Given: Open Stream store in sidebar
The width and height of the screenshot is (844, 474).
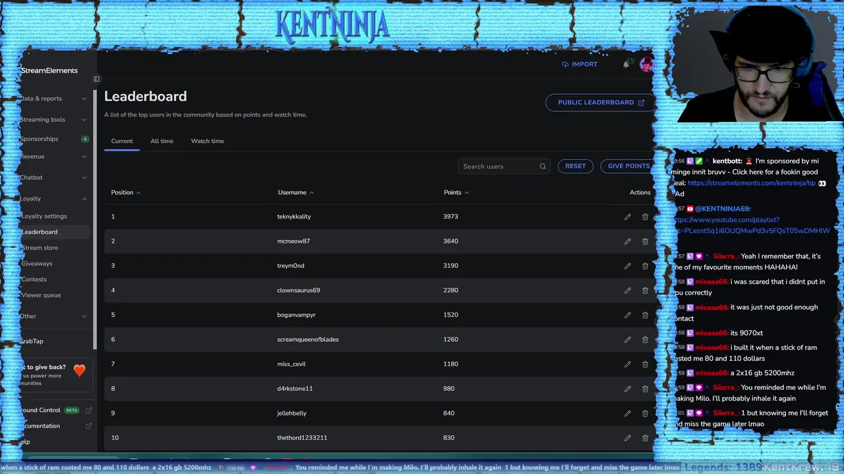Looking at the screenshot, I should [40, 248].
